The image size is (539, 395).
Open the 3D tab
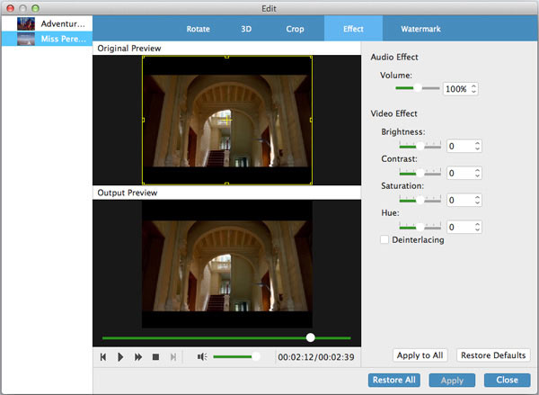[246, 29]
